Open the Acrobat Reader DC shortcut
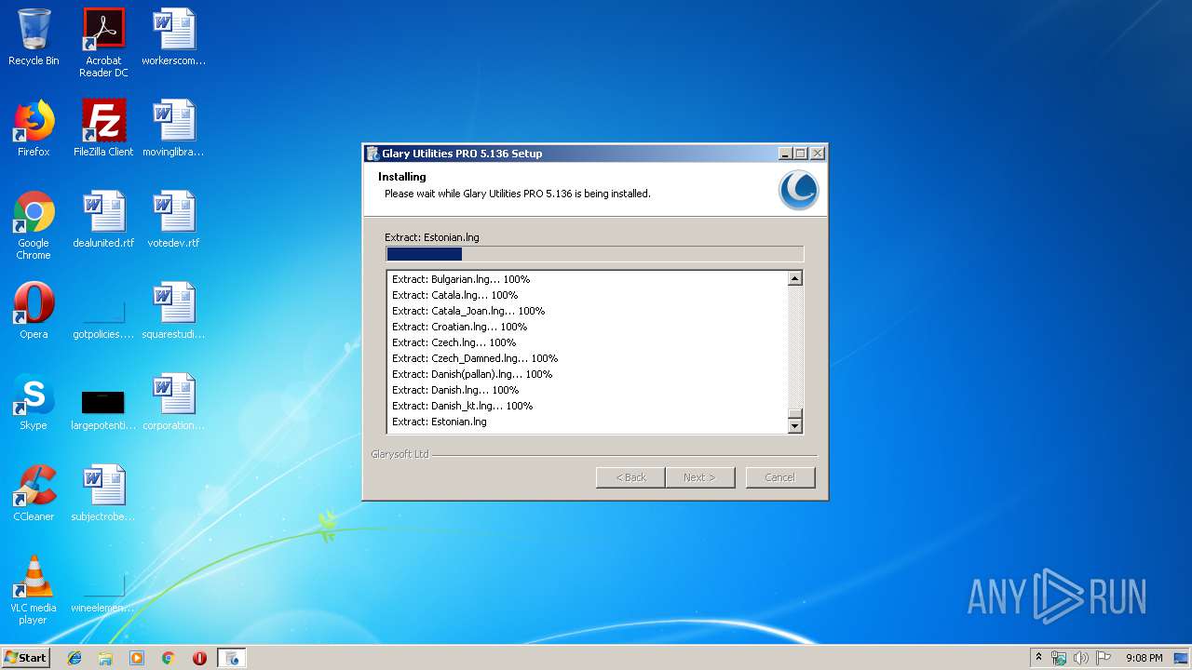 (103, 43)
